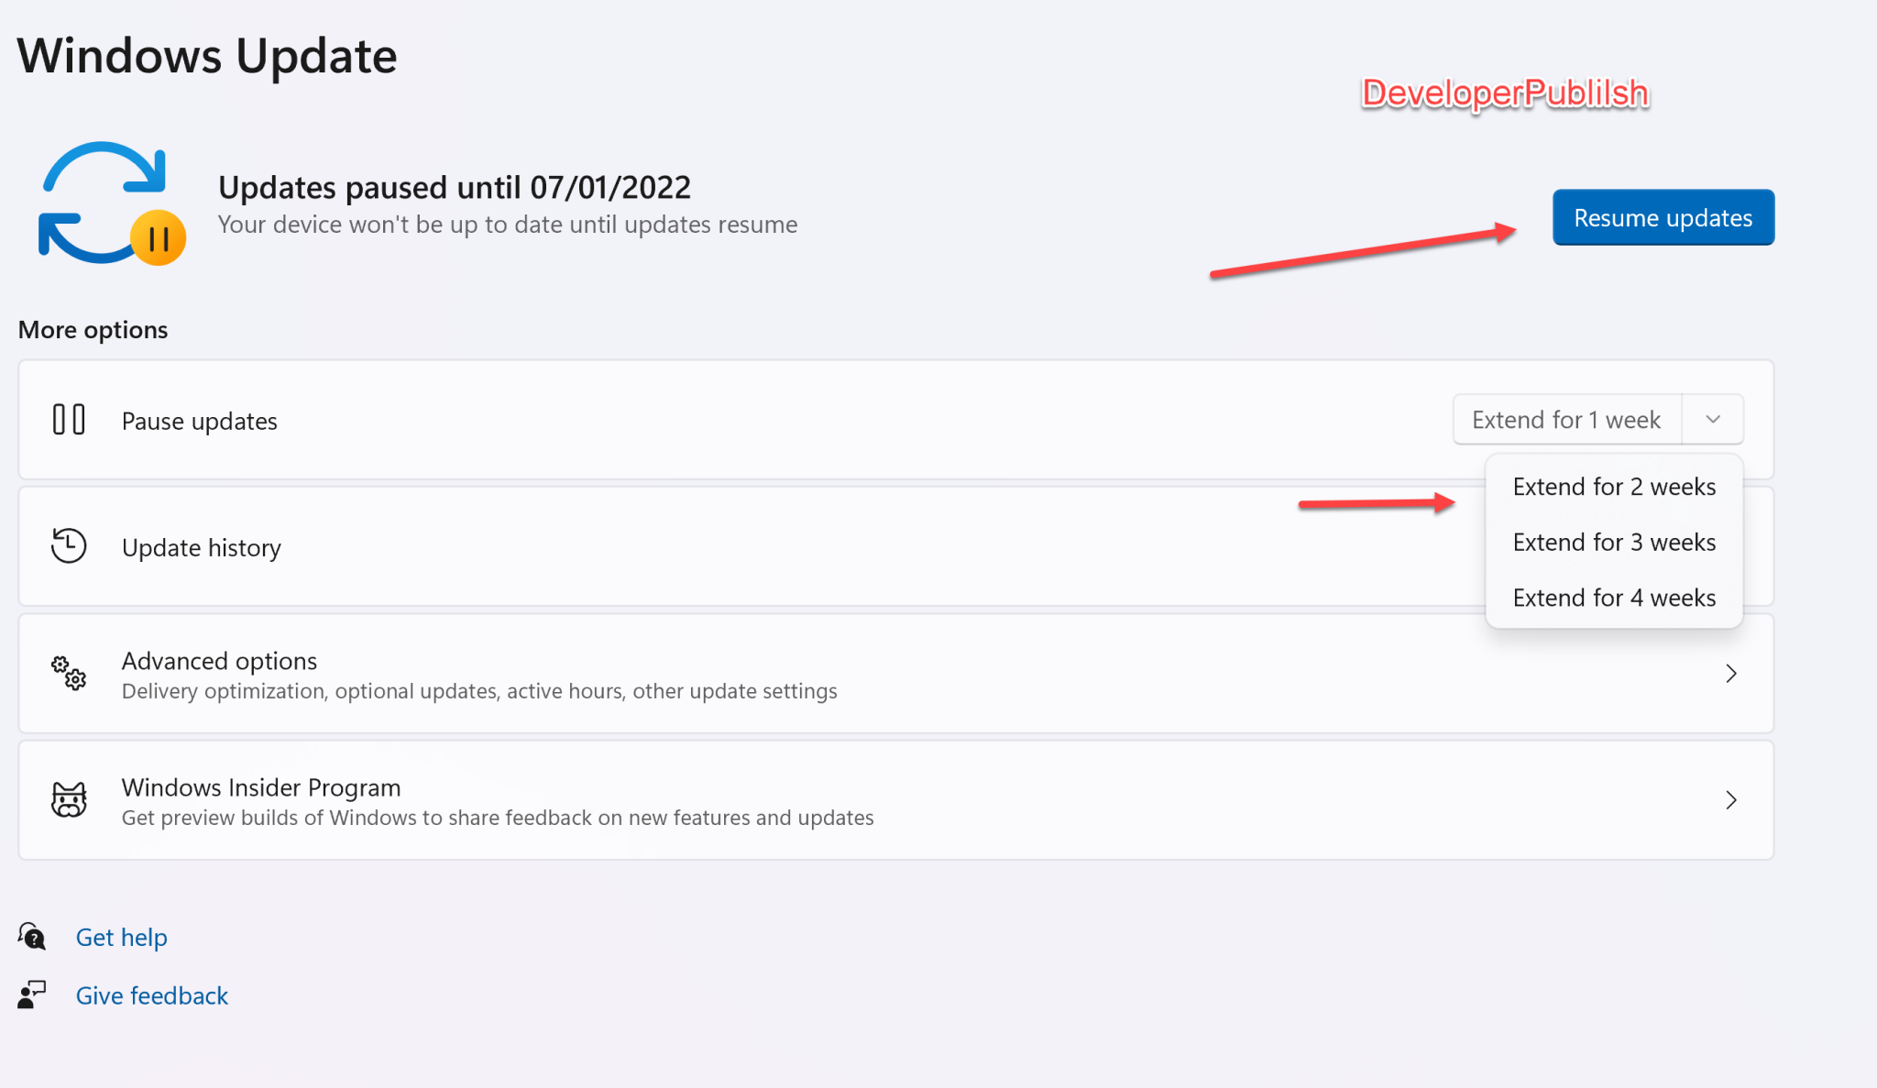Open the Get help link

[x=122, y=937]
